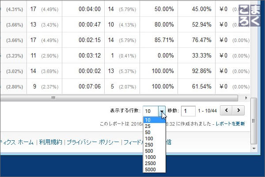The height and width of the screenshot is (177, 265).
Task: Click the レポートを更新 link
Action: (x=230, y=123)
